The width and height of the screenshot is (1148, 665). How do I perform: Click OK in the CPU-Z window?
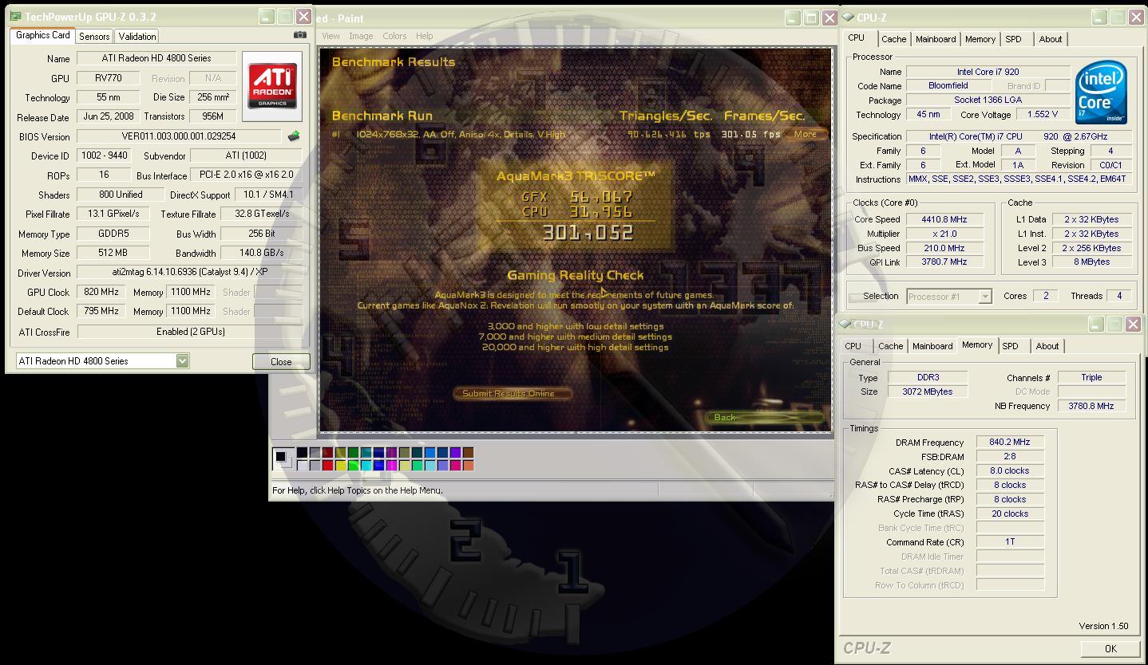(x=1110, y=649)
